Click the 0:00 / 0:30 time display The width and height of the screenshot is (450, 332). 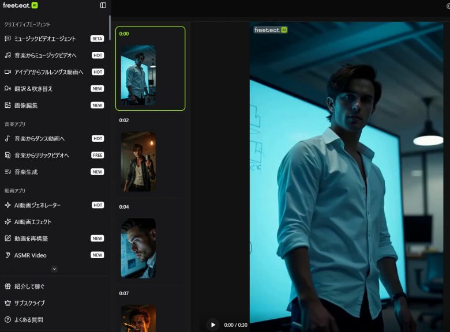point(235,325)
